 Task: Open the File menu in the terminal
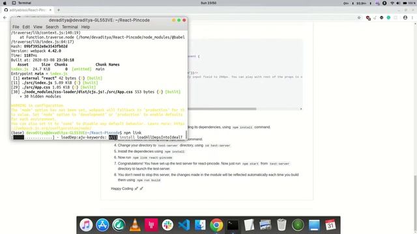pyautogui.click(x=16, y=27)
